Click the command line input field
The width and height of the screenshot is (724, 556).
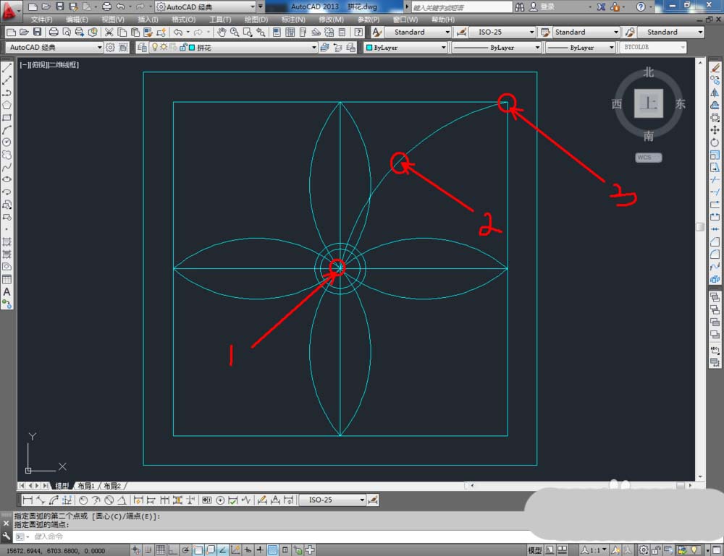(277, 536)
